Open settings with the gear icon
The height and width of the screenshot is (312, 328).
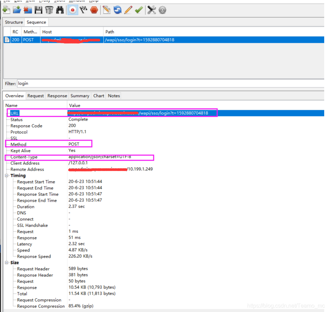(x=162, y=10)
